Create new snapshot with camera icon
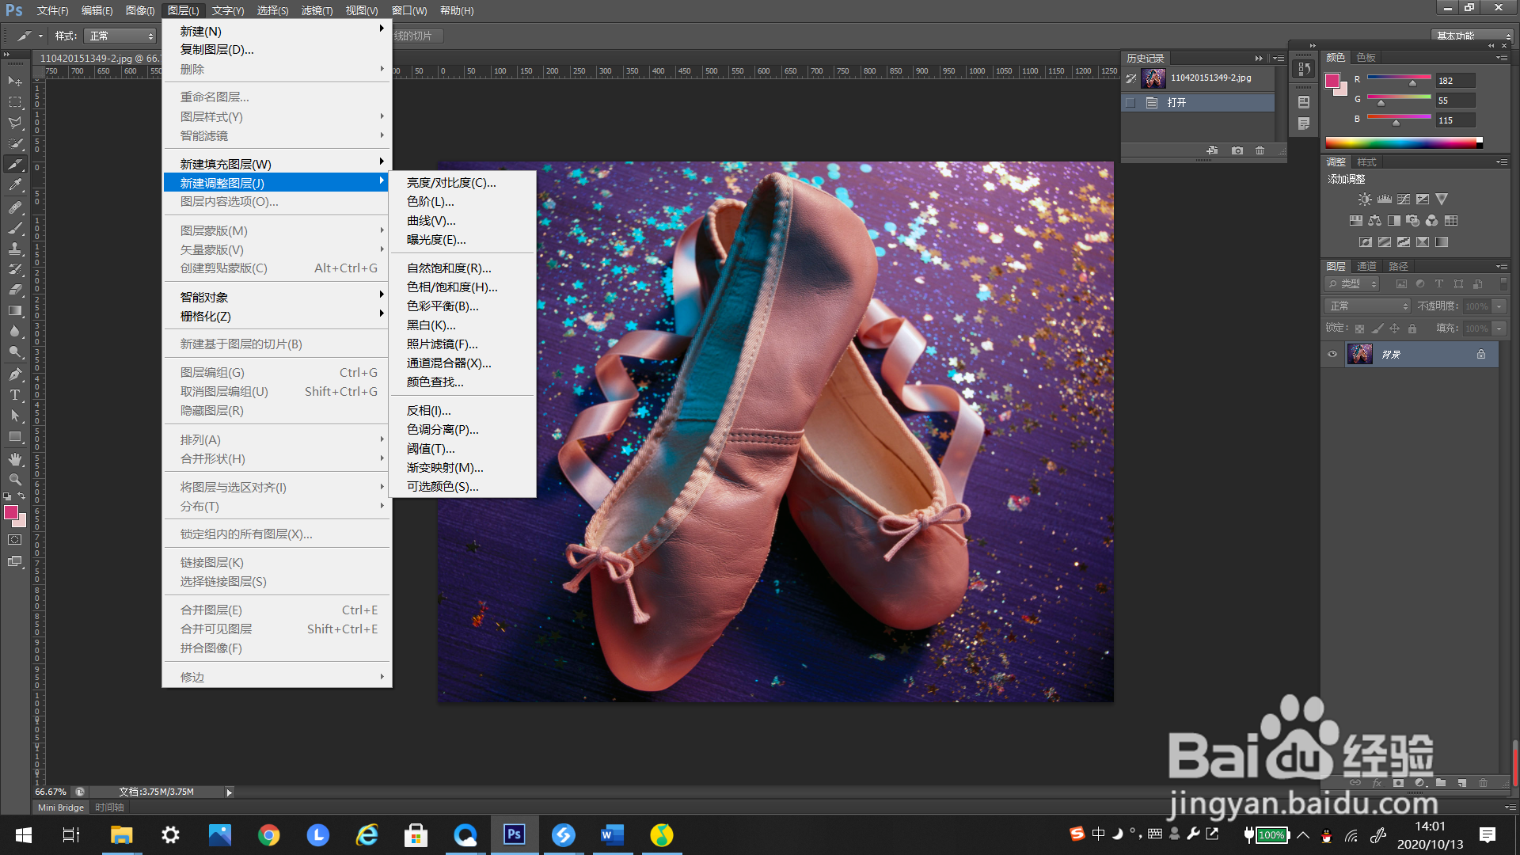Screen dimensions: 1520x855 1237,150
